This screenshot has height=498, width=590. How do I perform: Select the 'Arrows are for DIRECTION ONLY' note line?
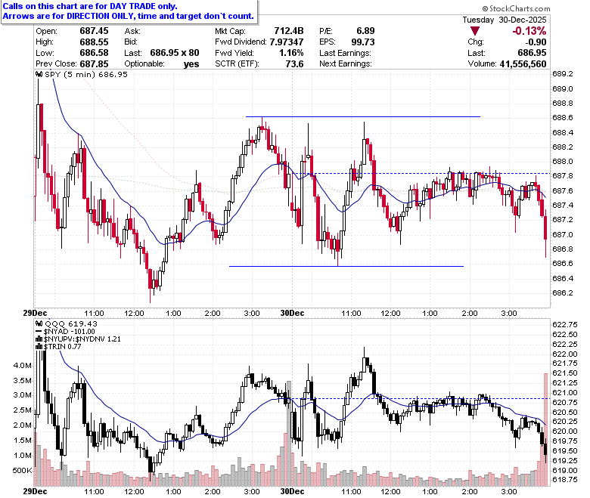pos(129,16)
